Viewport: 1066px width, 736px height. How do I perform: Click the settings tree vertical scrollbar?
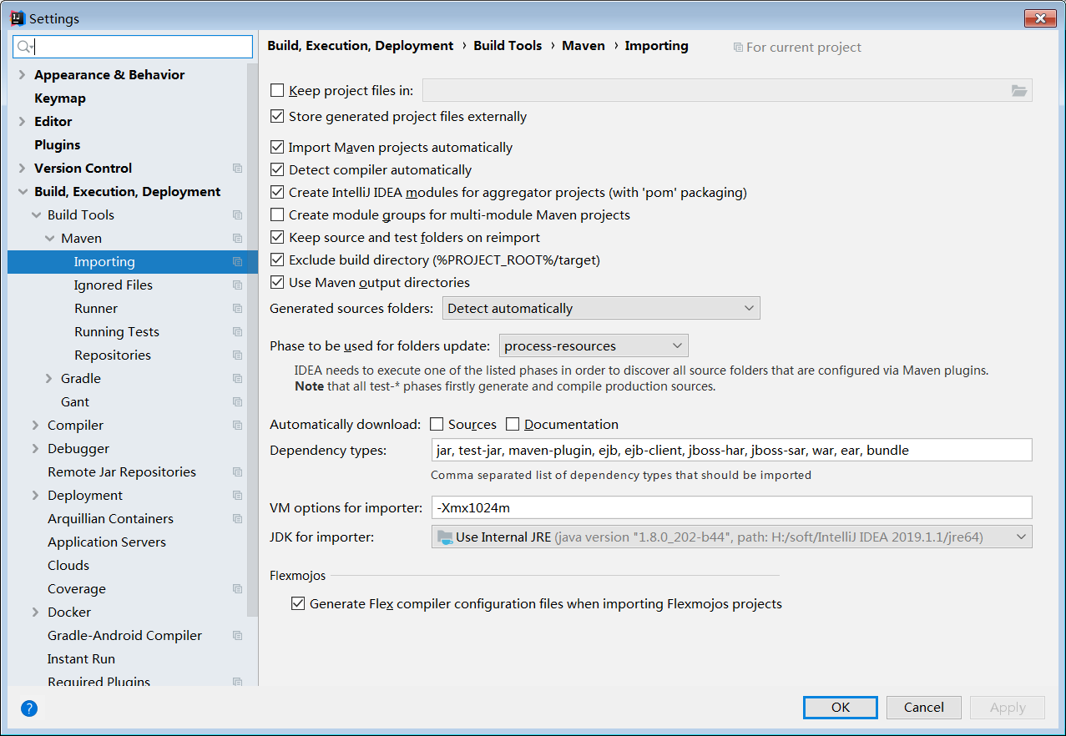(x=253, y=342)
